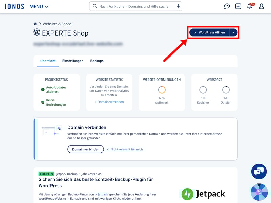This screenshot has height=203, width=271.
Task: Click the 1% Speicher usage circle
Action: point(203,90)
